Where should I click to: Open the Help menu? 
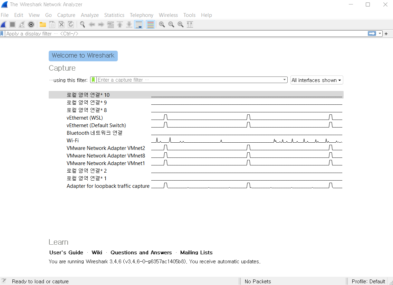[x=207, y=15]
